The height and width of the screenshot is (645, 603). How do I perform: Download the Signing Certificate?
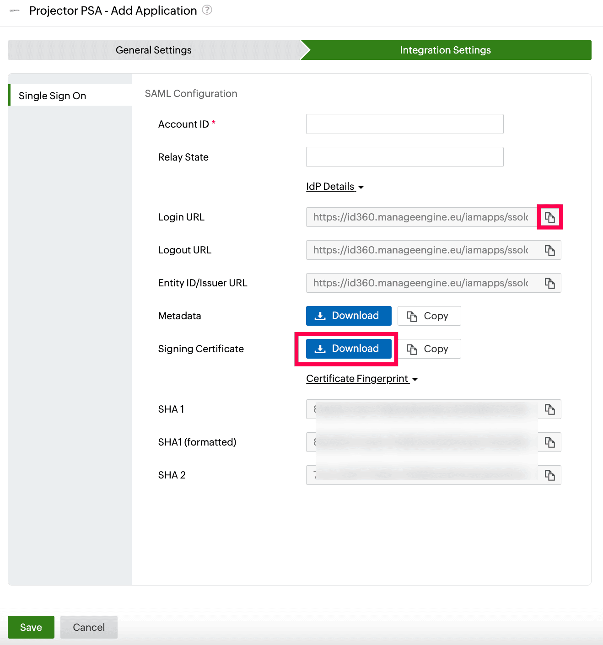click(x=349, y=349)
